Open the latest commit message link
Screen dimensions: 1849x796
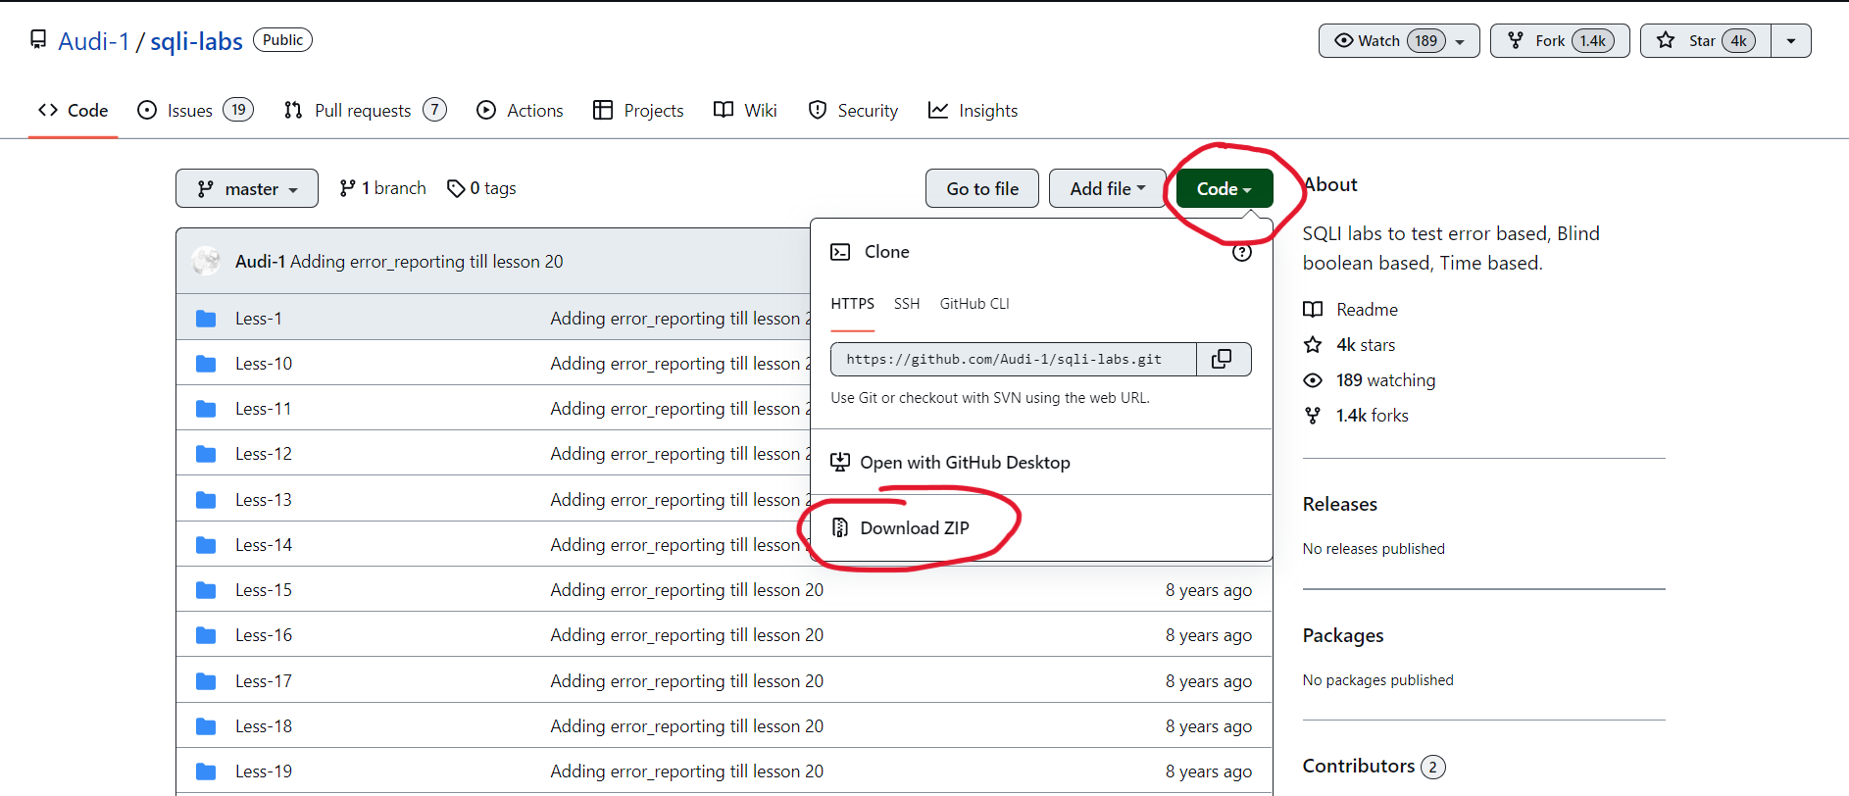point(426,262)
